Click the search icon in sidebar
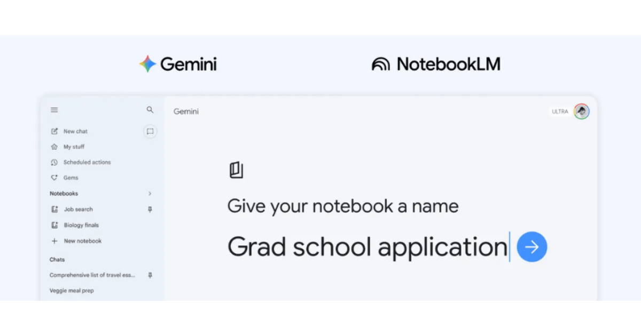 tap(150, 110)
